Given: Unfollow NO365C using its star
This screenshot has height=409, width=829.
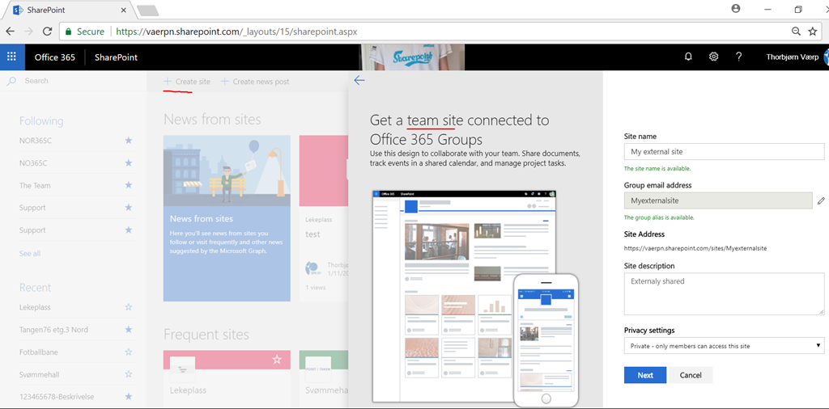Looking at the screenshot, I should (128, 163).
